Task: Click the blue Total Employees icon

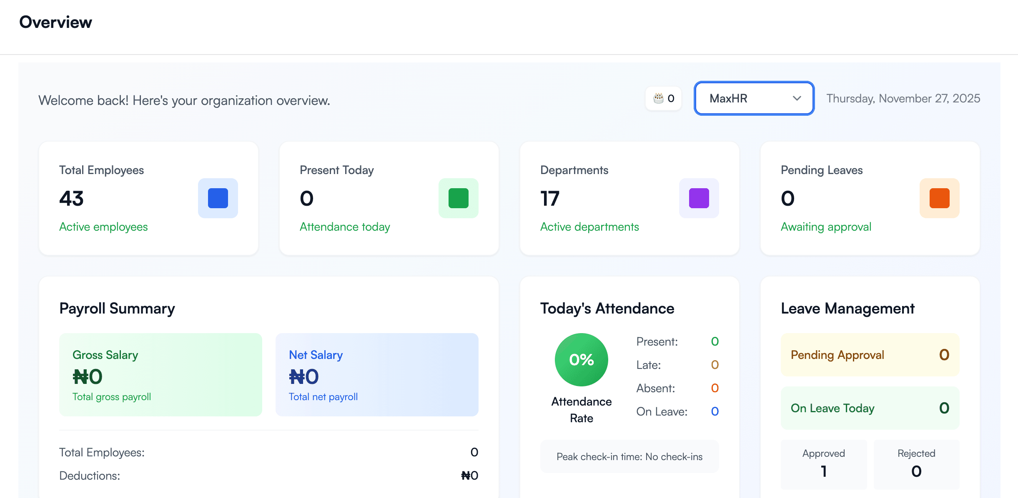Action: point(218,198)
